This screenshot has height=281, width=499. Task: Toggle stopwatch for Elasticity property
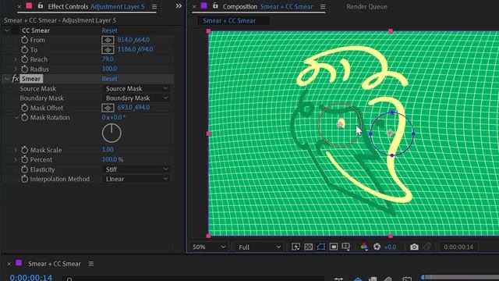[x=24, y=169]
